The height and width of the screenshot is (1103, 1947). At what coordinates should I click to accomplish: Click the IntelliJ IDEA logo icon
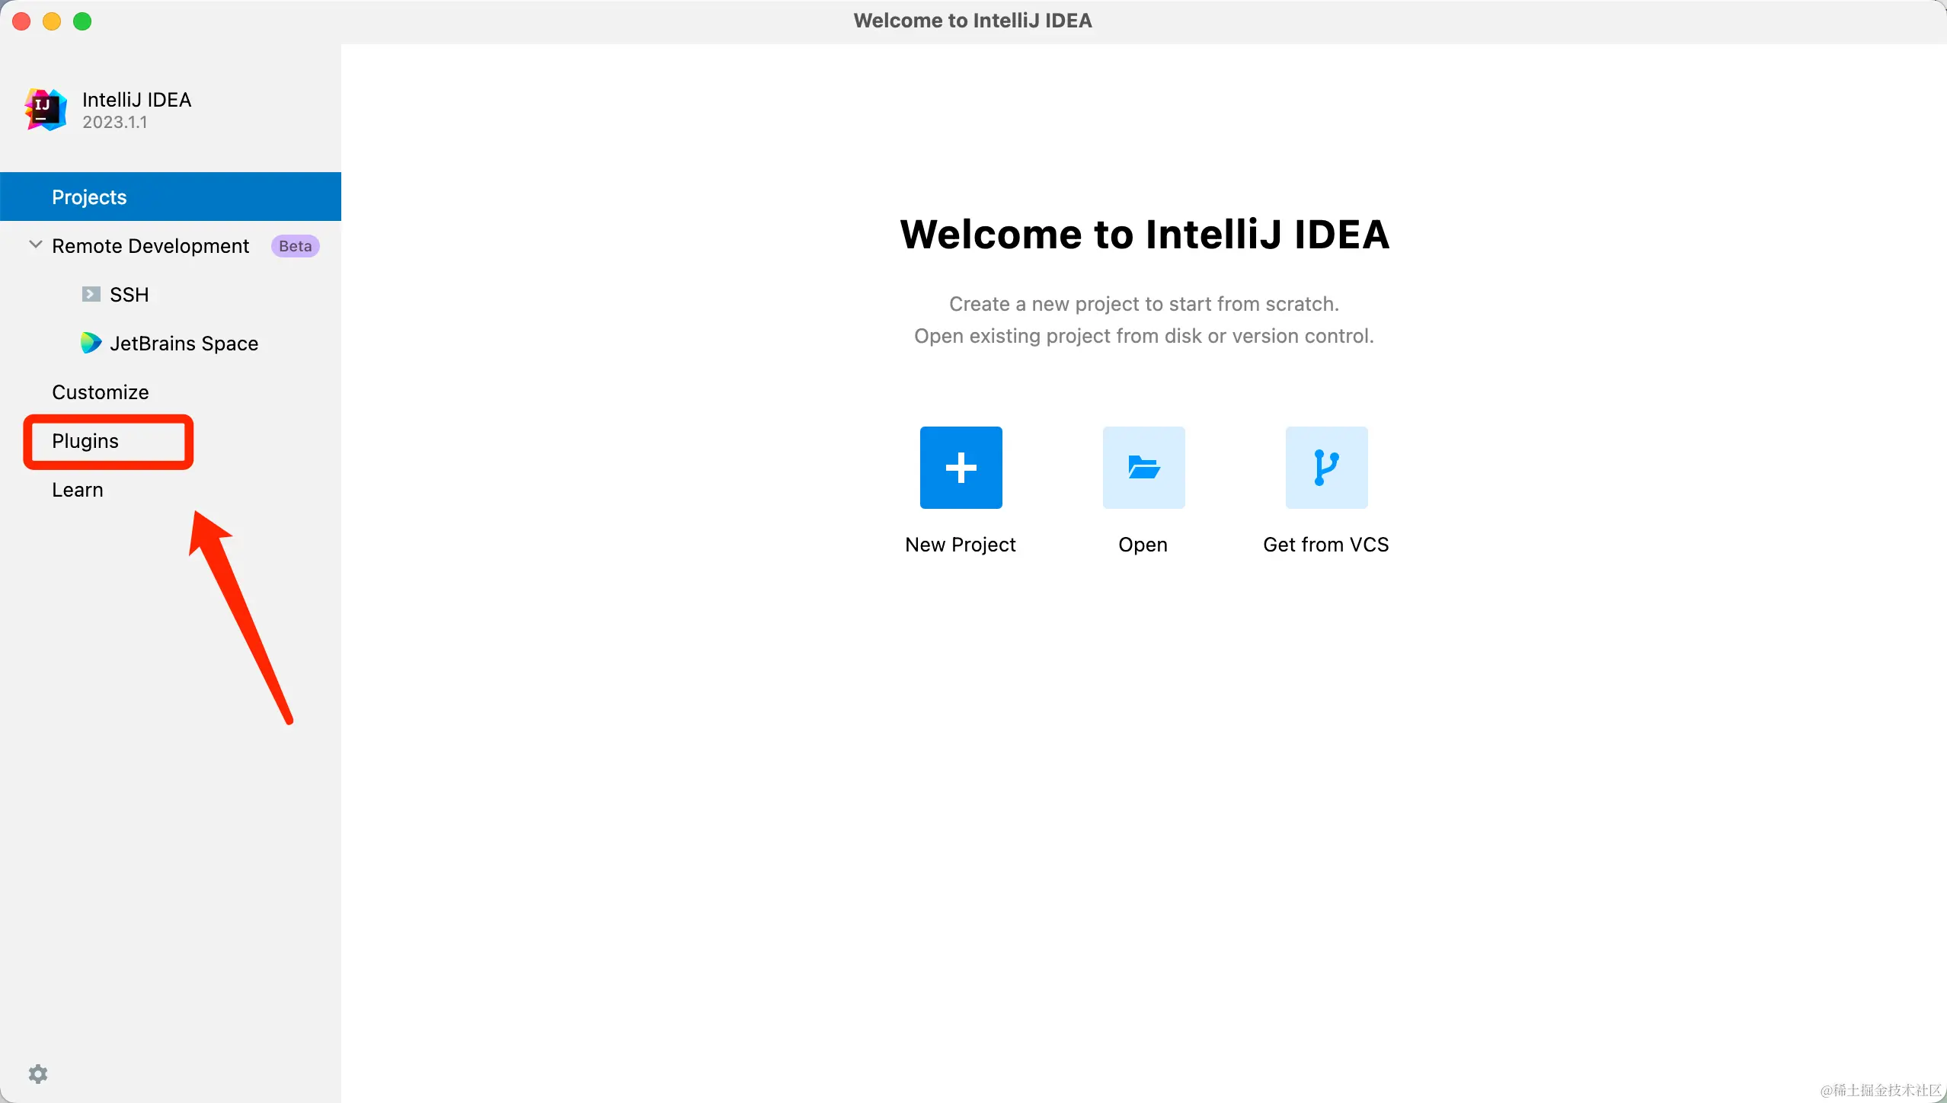(46, 110)
